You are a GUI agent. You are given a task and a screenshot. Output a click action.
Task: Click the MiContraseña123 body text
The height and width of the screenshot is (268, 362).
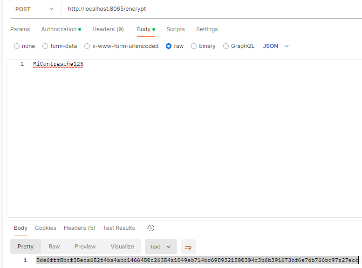58,64
